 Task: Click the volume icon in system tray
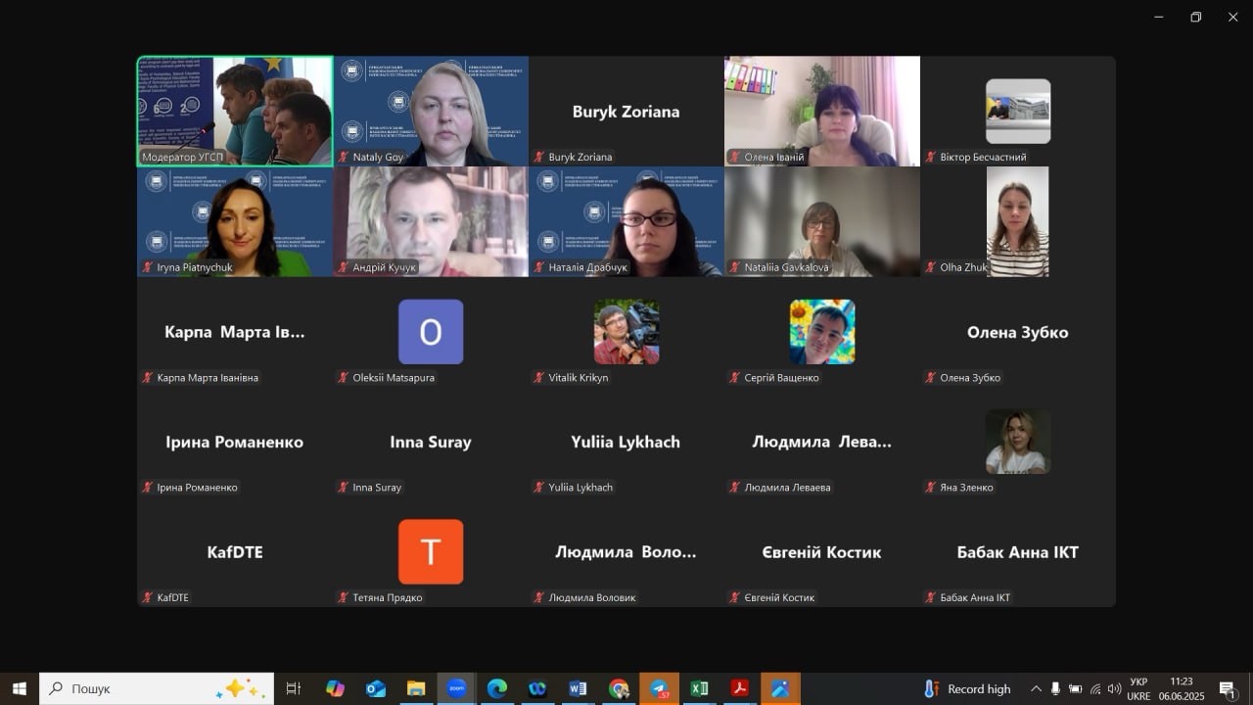pyautogui.click(x=1114, y=688)
